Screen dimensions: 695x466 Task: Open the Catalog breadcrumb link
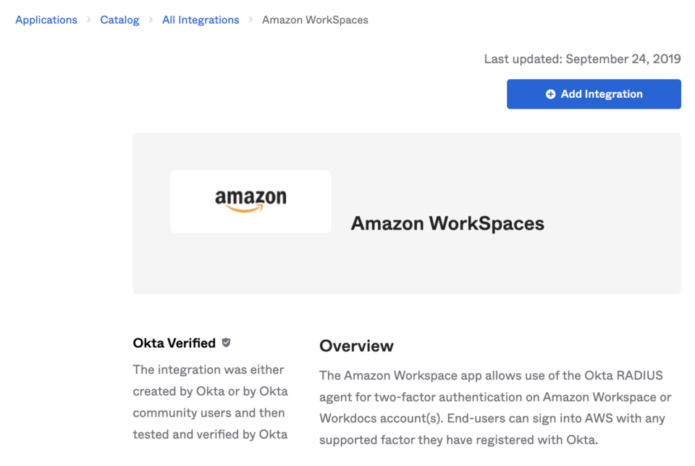pyautogui.click(x=119, y=20)
